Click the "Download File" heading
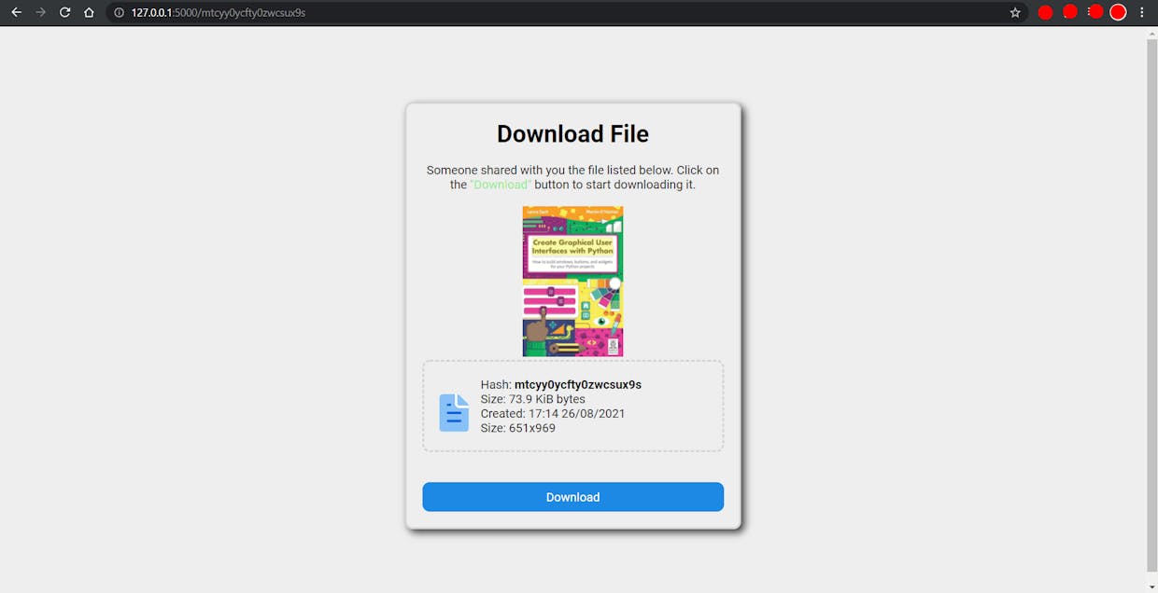Viewport: 1158px width, 593px height. pyautogui.click(x=572, y=134)
